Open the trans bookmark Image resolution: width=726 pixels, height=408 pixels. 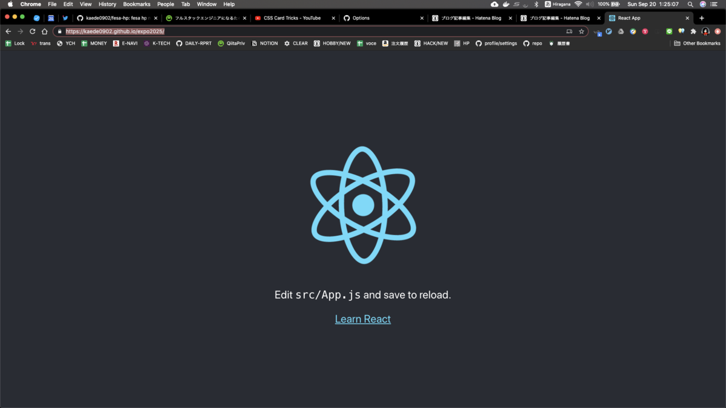click(x=41, y=44)
